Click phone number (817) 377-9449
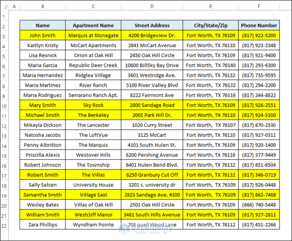 pos(259,155)
